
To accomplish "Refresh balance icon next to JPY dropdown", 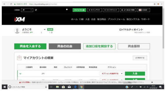I will pyautogui.click(x=36, y=10).
